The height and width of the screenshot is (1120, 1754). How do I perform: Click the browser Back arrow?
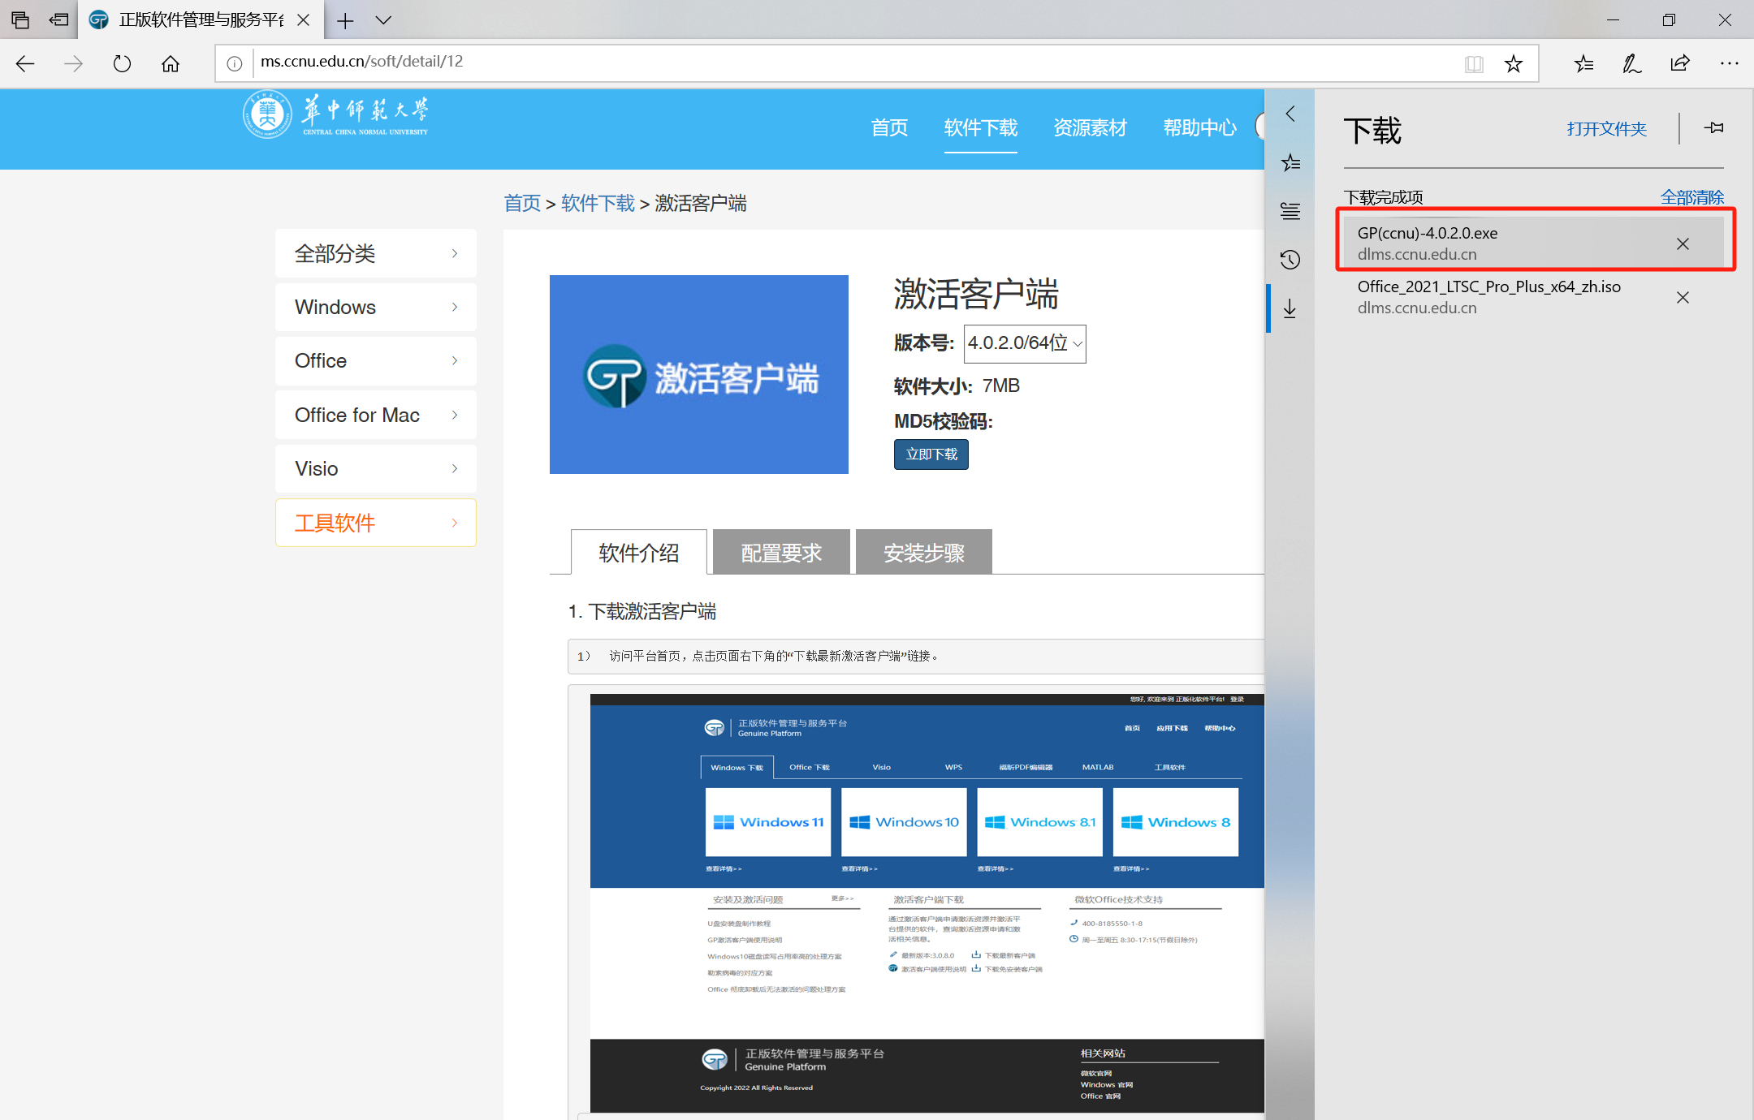pyautogui.click(x=25, y=63)
